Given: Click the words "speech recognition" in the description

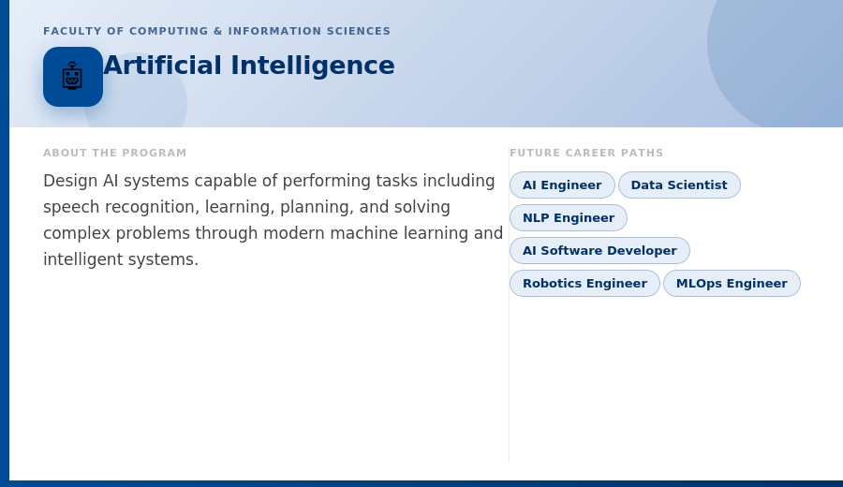Looking at the screenshot, I should (122, 207).
